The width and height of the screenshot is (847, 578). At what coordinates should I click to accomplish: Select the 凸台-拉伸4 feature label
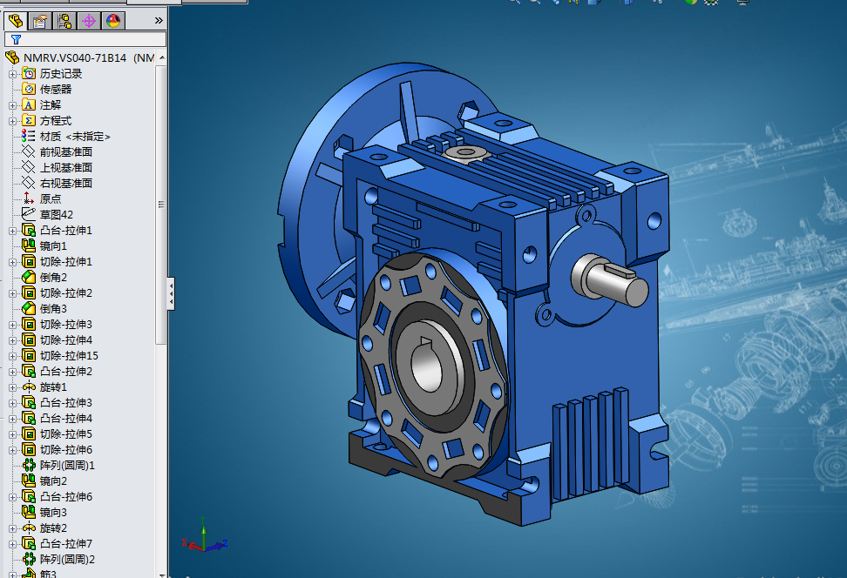66,418
